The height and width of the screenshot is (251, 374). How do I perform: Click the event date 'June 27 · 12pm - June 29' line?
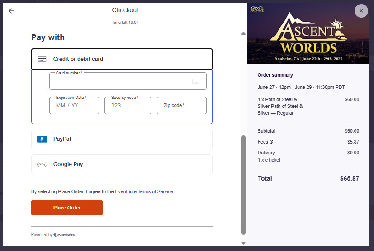[x=301, y=88]
